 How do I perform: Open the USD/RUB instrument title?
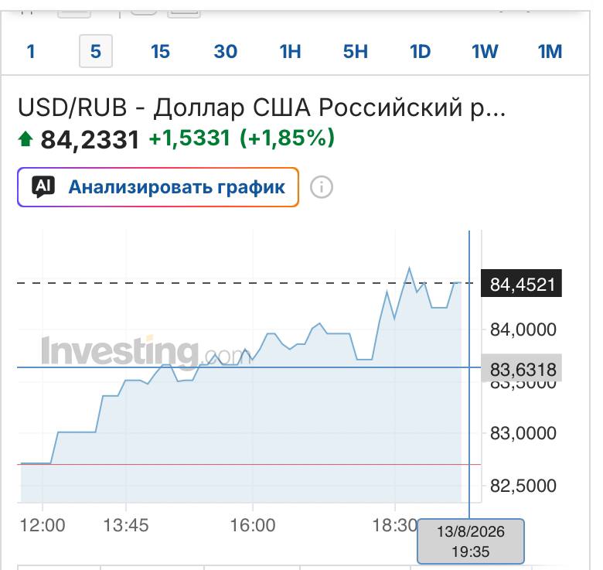pyautogui.click(x=261, y=108)
